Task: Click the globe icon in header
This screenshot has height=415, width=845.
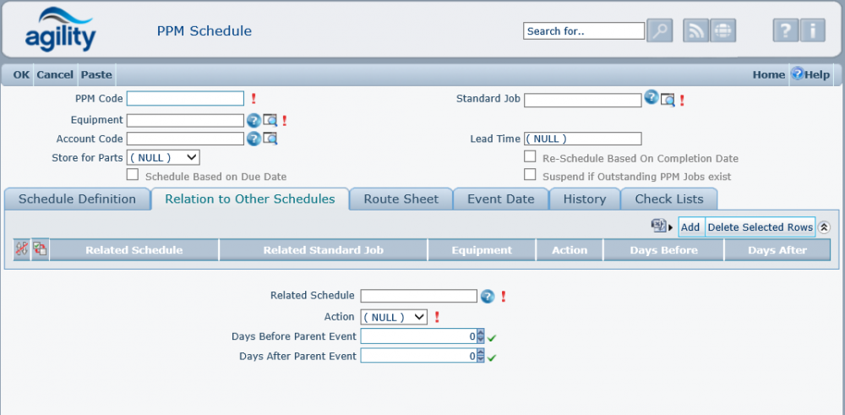Action: point(722,30)
